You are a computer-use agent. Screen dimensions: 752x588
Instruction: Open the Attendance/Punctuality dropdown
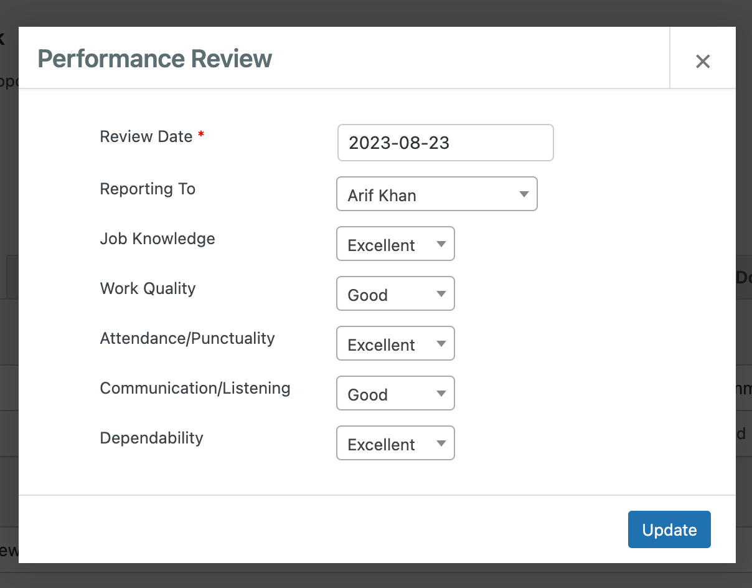point(395,343)
